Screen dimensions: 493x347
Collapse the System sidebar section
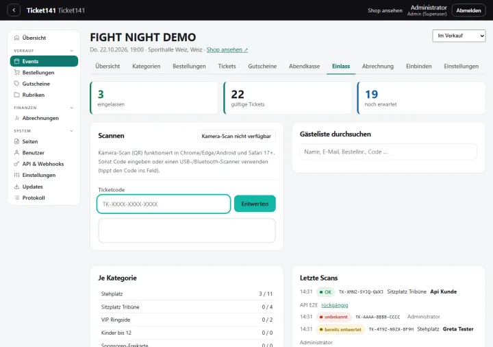point(72,131)
